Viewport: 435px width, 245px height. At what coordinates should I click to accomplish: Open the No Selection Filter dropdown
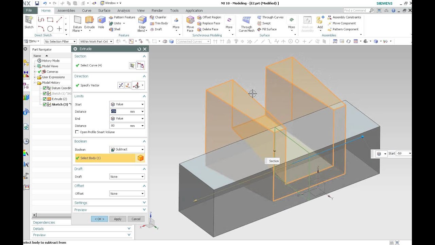[60, 42]
